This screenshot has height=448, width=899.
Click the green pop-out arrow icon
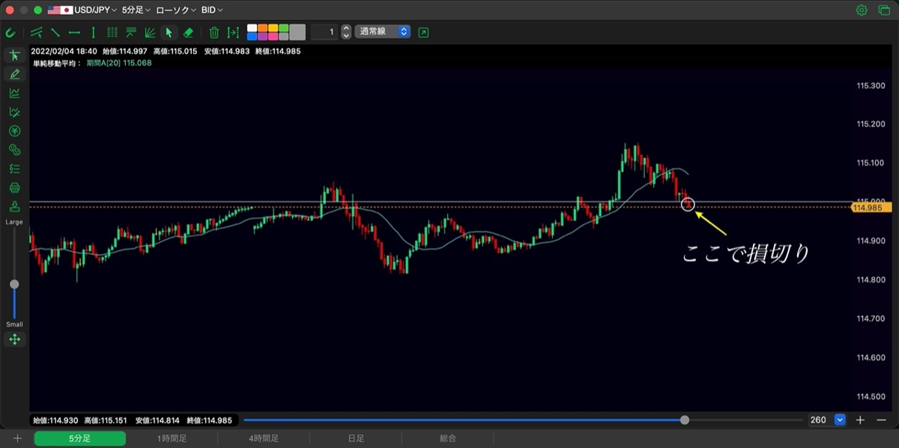[424, 32]
